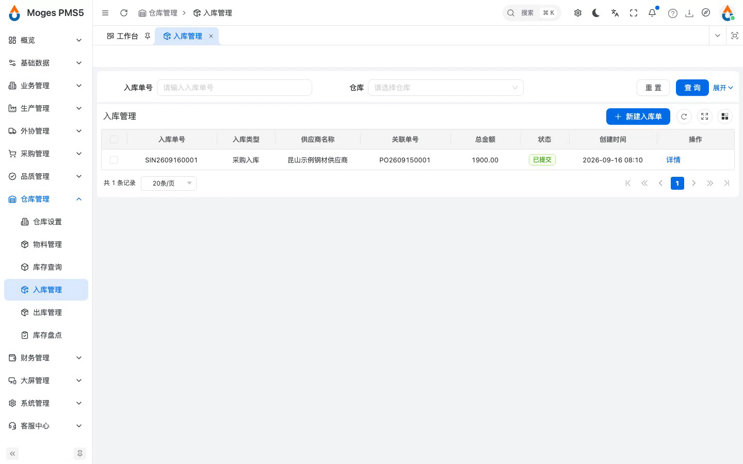Screen dimensions: 743x464
Task: Collapse the 仓库管理 menu
Action: [x=45, y=199]
